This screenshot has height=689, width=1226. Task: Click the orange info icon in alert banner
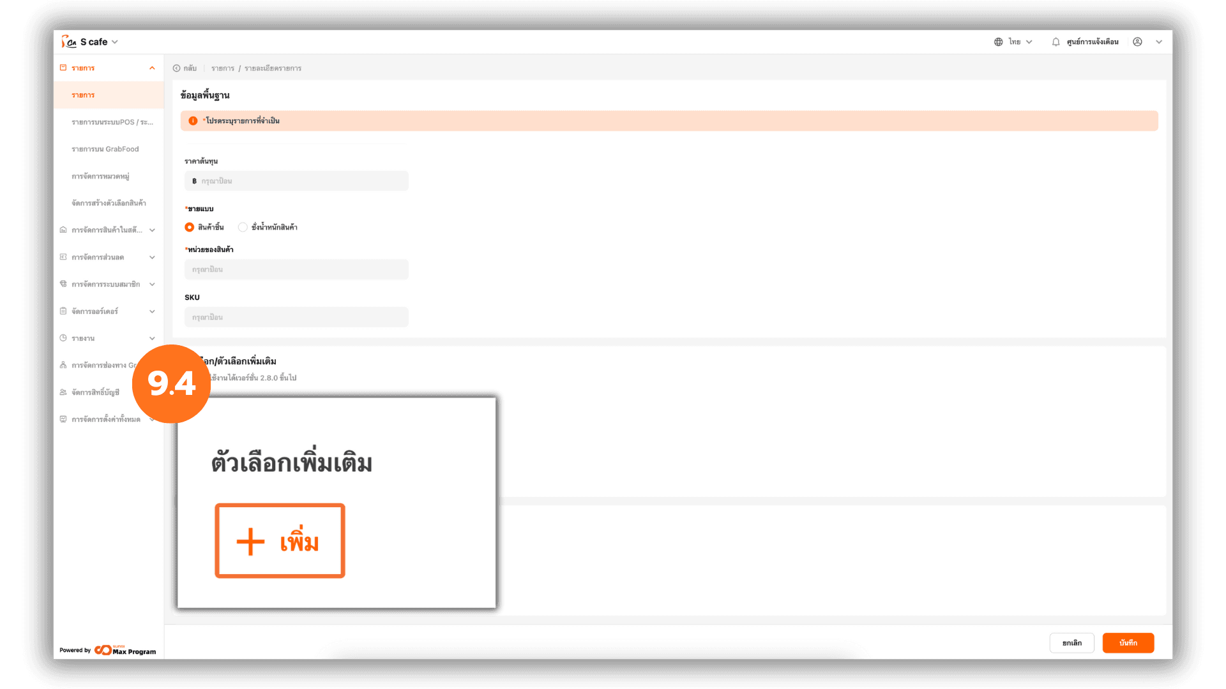coord(193,121)
